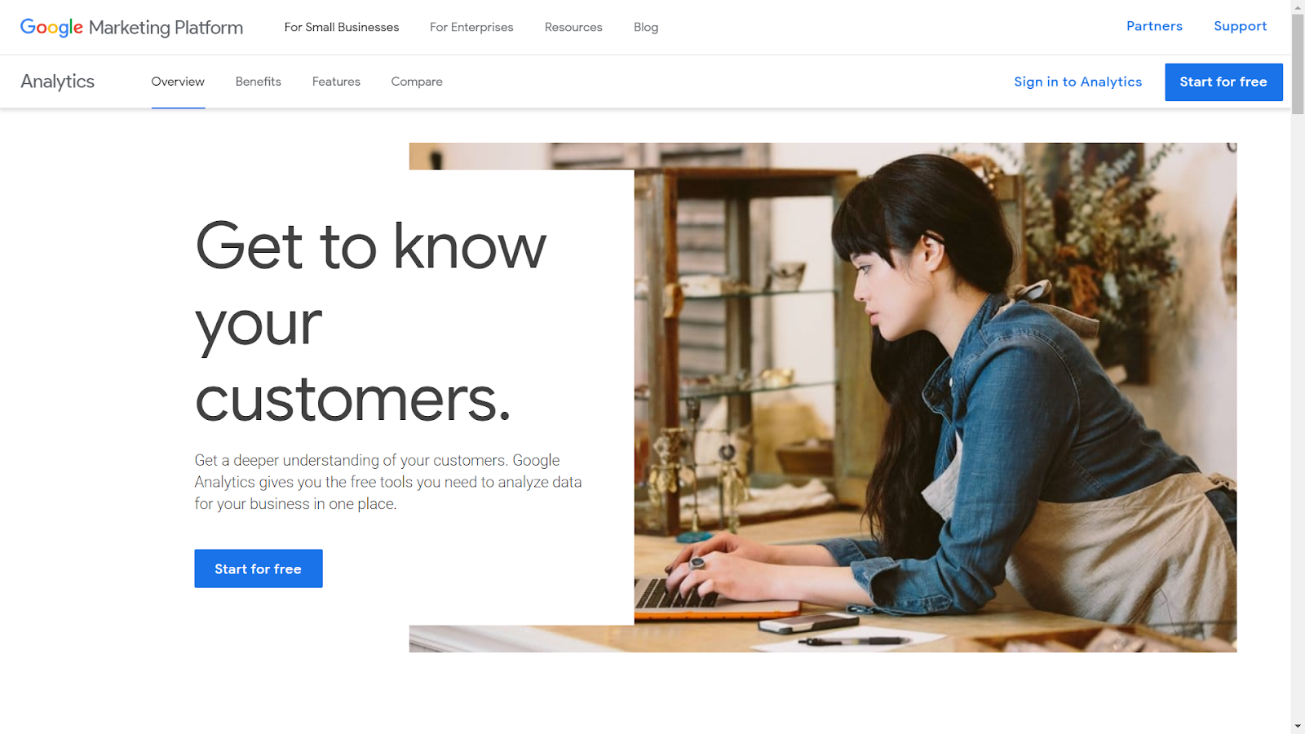Viewport: 1305px width, 734px height.
Task: Click the Get to know your customers heading
Action: 371,321
